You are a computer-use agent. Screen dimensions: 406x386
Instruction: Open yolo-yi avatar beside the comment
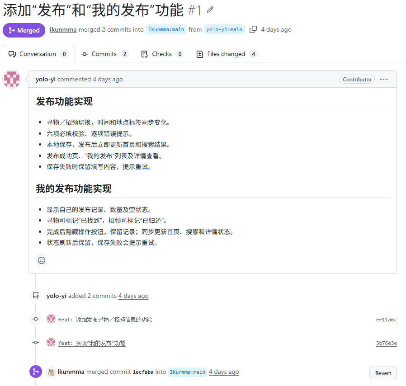point(12,79)
